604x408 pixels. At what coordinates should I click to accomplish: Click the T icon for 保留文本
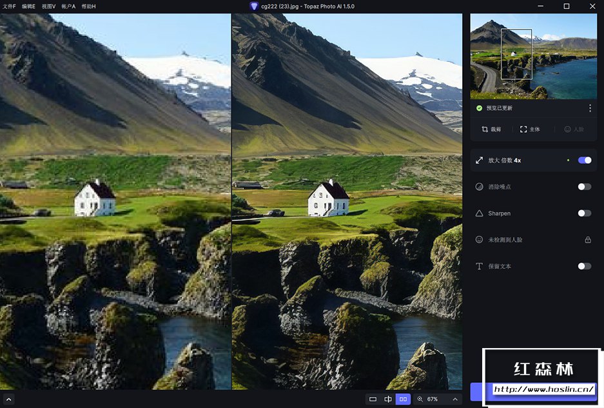[479, 266]
